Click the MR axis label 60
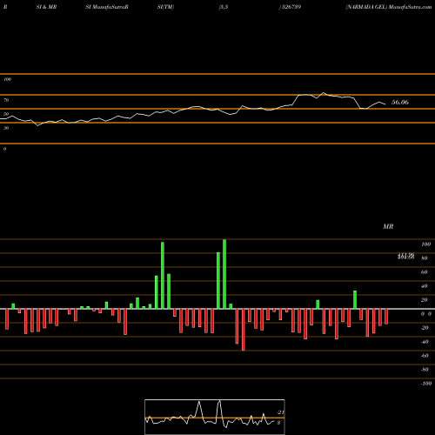This screenshot has height=435, width=435. point(425,272)
